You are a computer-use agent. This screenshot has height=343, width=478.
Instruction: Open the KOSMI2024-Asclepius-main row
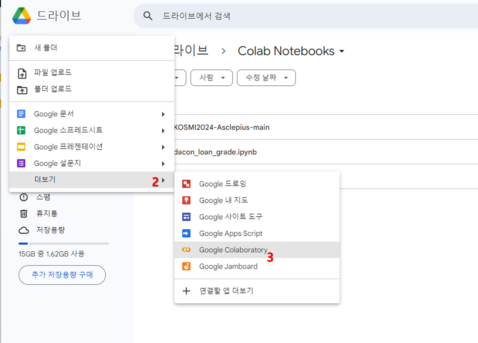(x=326, y=127)
